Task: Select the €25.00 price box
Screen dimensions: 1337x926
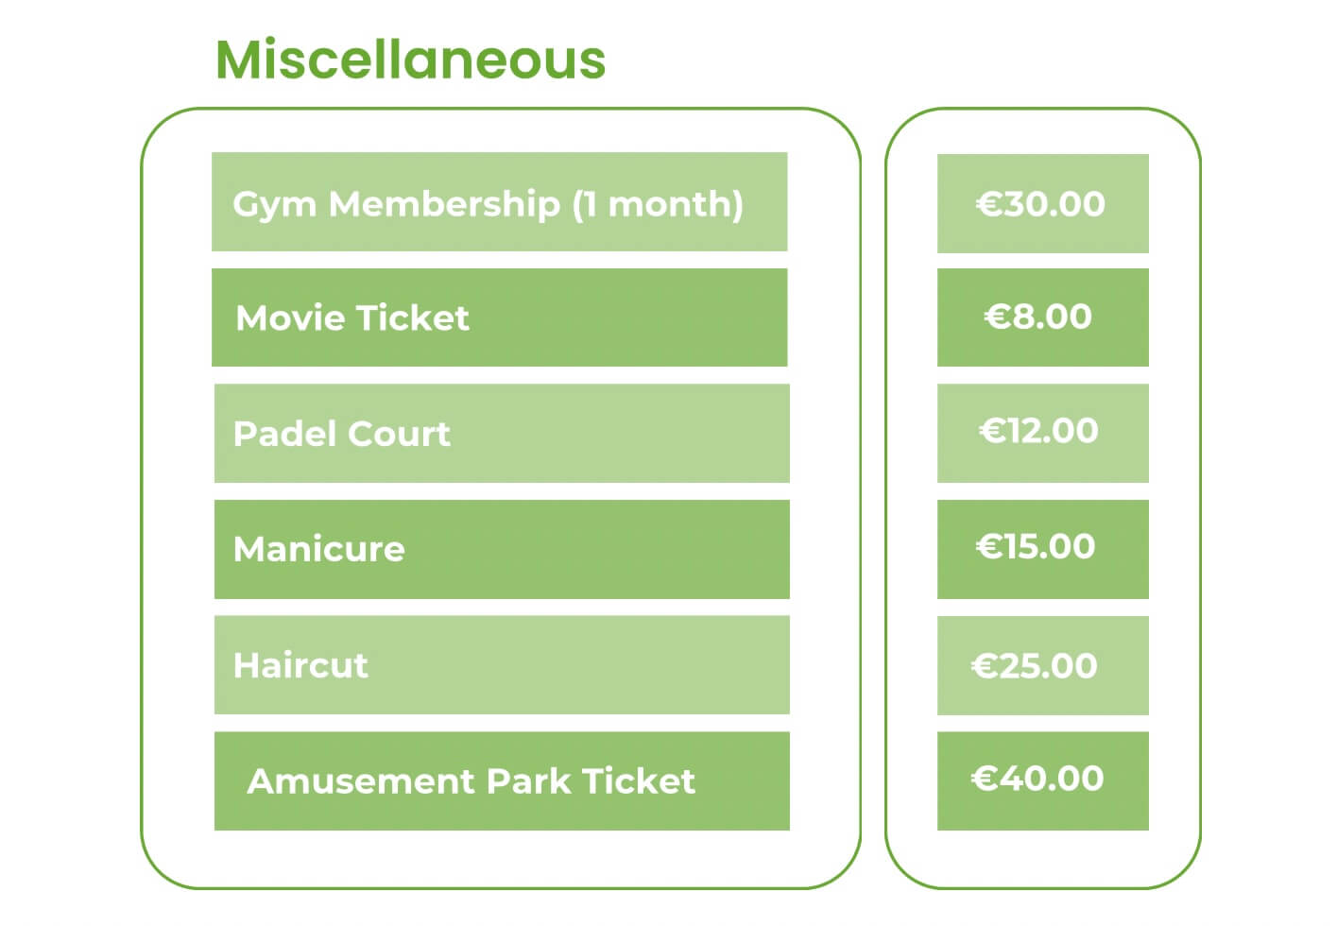Action: pos(1042,665)
